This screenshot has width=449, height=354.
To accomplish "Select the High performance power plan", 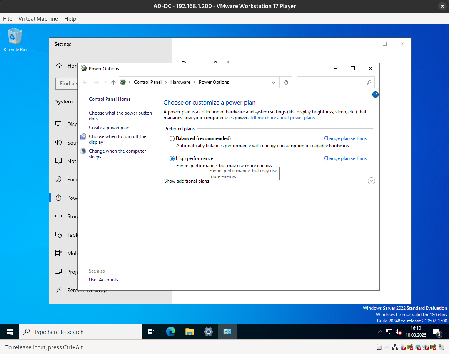I will [x=172, y=158].
